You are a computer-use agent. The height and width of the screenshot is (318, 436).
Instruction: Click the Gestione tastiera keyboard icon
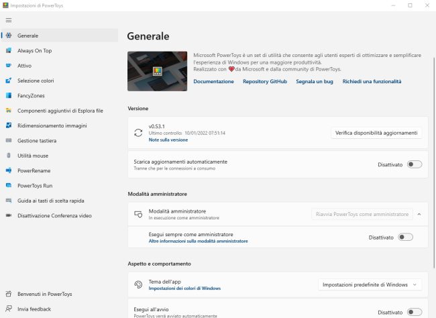pyautogui.click(x=9, y=140)
